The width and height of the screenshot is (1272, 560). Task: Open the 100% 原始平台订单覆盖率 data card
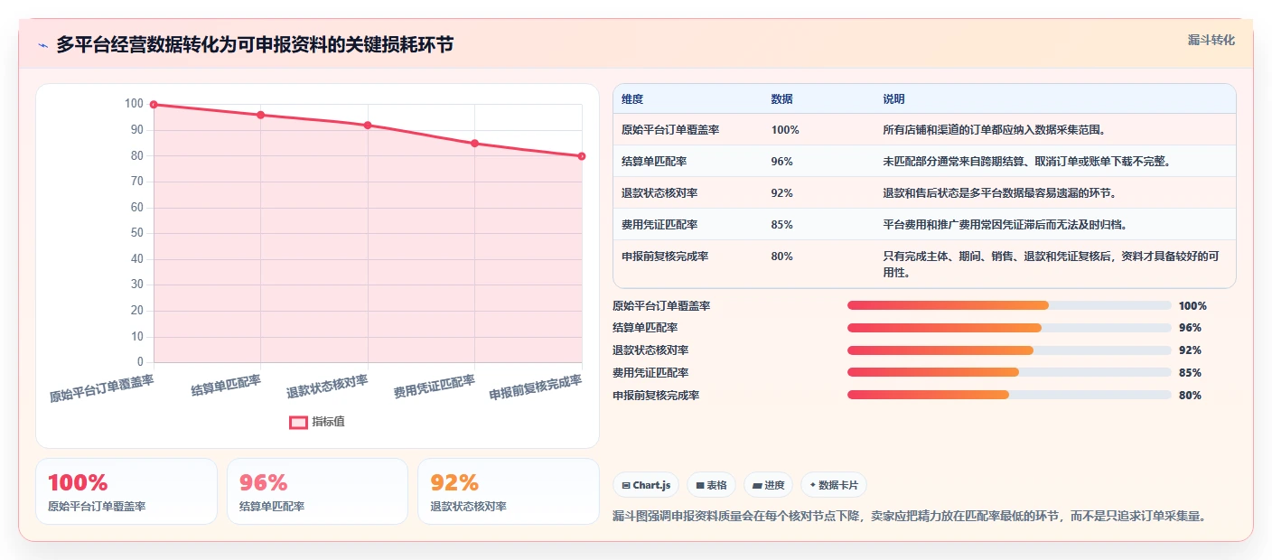point(126,491)
